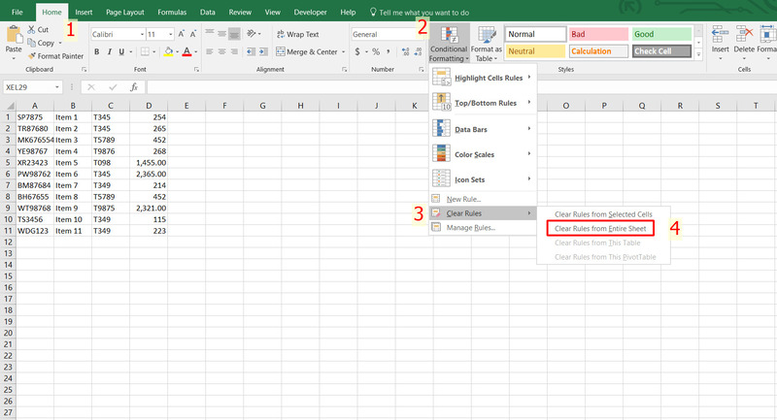Click the Format as Table icon
Screen dimensions: 777x420
coord(486,35)
